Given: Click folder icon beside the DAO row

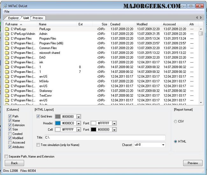Looking at the screenshot, I should pos(7,58).
